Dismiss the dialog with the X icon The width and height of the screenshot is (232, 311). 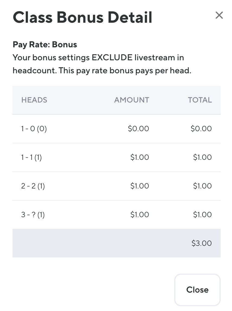click(219, 15)
